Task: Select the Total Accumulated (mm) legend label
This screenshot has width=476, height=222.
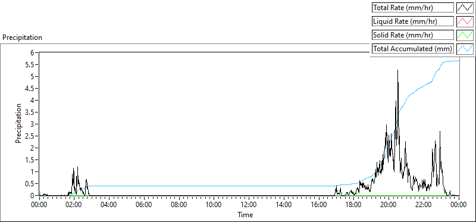Action: (x=413, y=49)
